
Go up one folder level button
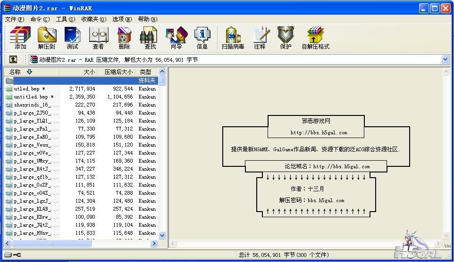[13, 59]
